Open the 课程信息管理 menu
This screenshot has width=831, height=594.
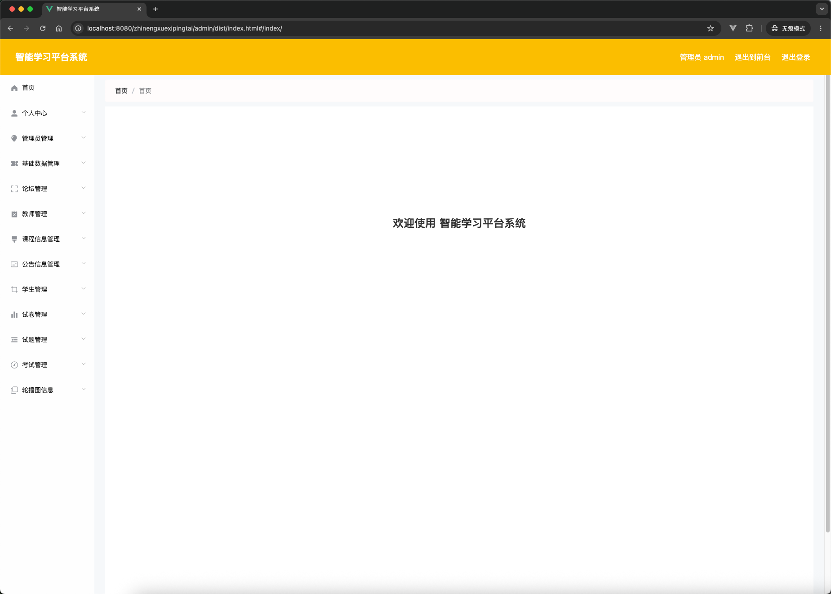47,239
